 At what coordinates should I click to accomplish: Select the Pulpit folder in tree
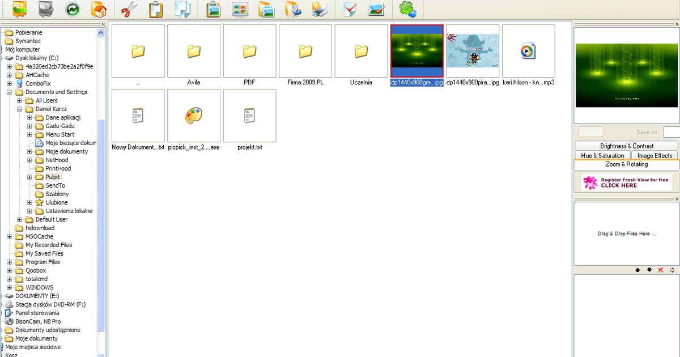(53, 177)
